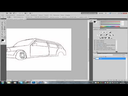Select the Clone Stamp tool
128x96 pixels.
[x=2, y=28]
